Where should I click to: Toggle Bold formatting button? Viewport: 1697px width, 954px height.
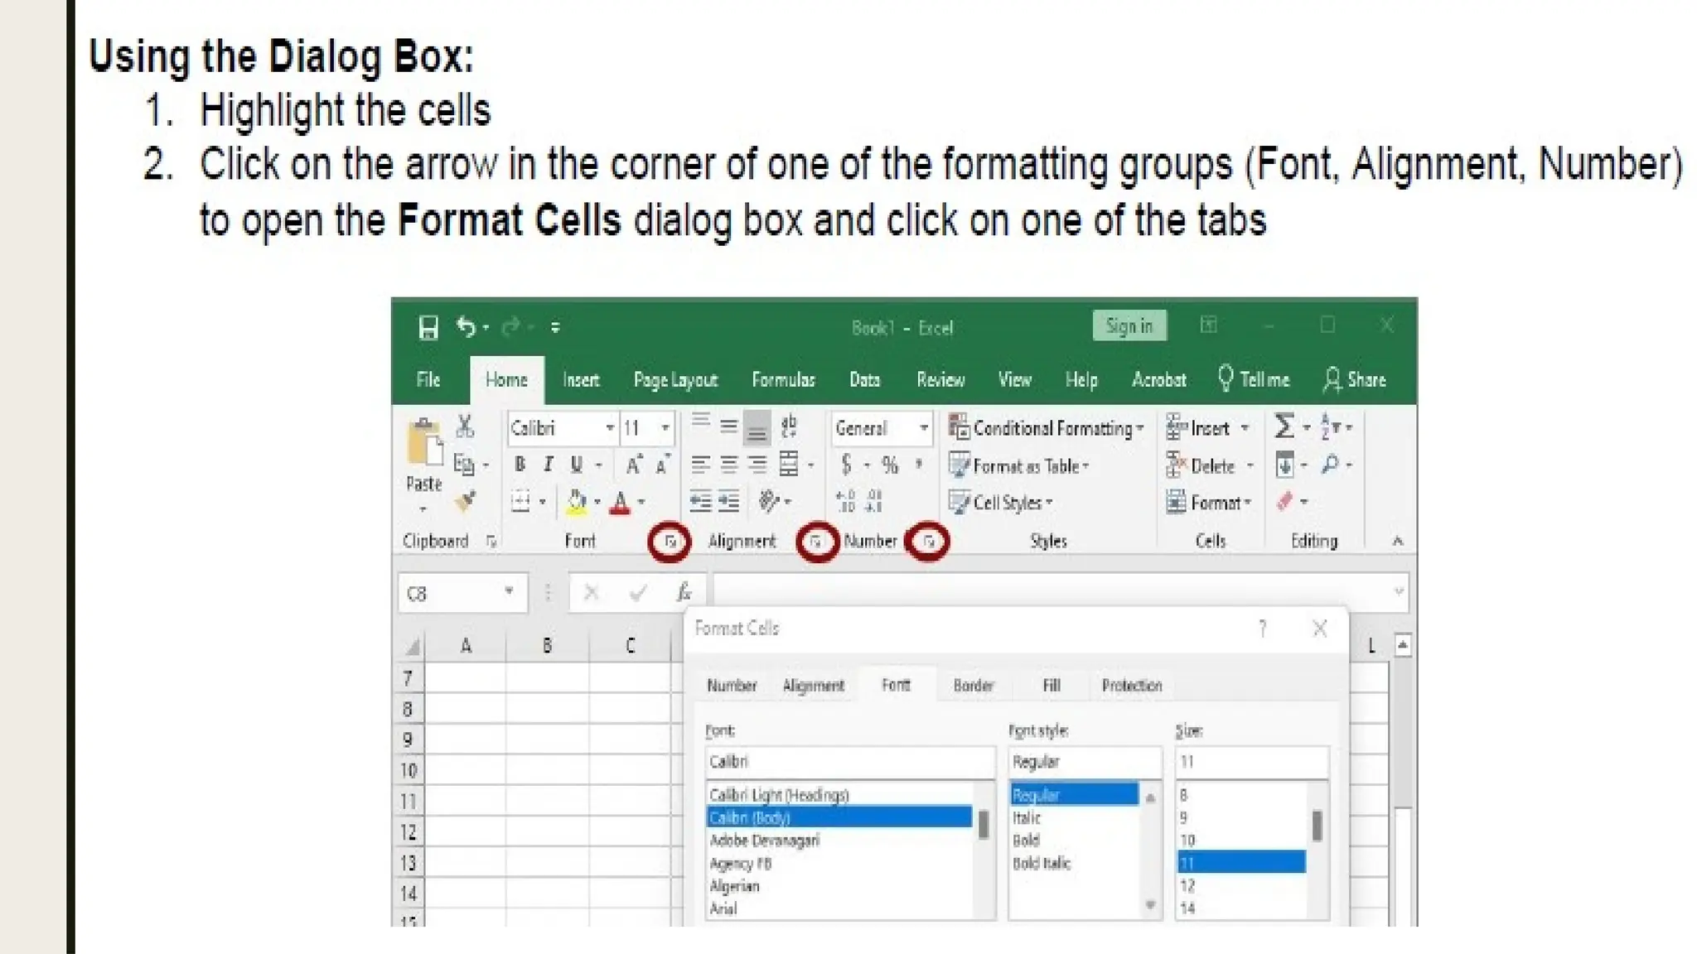520,465
